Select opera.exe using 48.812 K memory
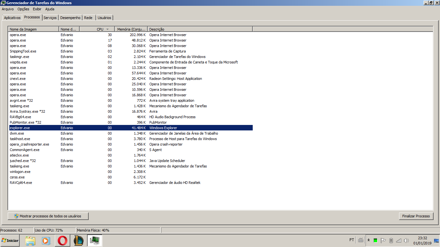 pyautogui.click(x=130, y=40)
